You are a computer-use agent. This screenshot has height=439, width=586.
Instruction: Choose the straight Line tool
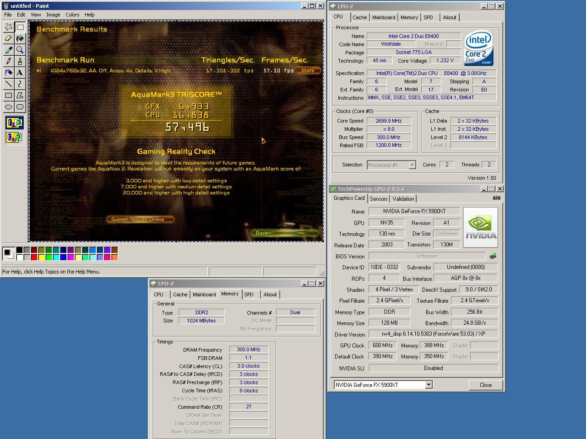(x=9, y=84)
